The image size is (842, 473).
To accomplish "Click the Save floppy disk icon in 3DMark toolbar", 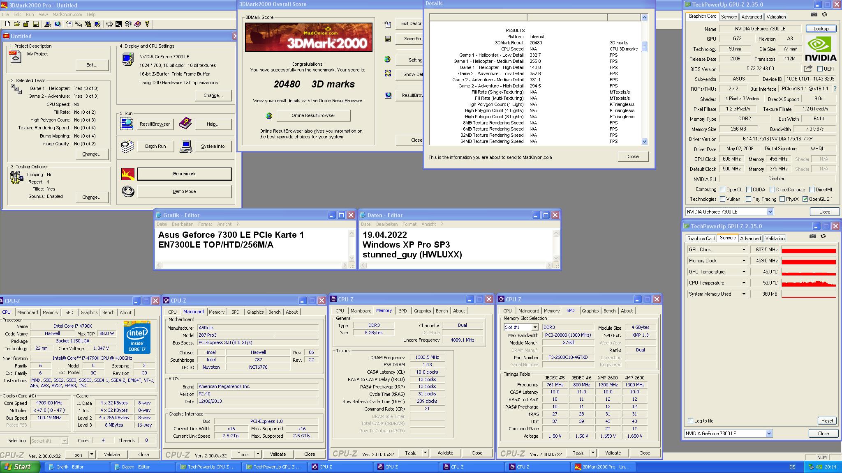I will [36, 24].
